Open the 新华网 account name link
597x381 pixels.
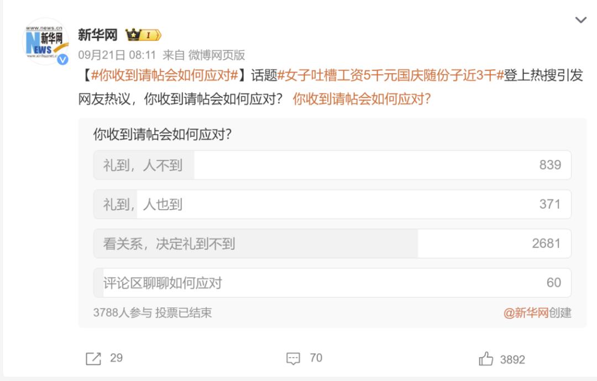pos(98,35)
